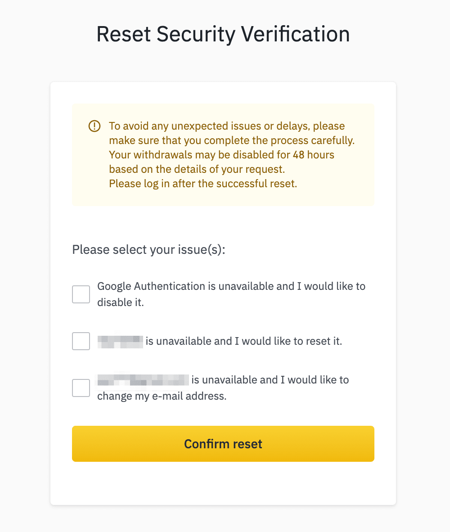
Task: Tick the Google Authentication unavailable checkbox
Action: point(81,294)
